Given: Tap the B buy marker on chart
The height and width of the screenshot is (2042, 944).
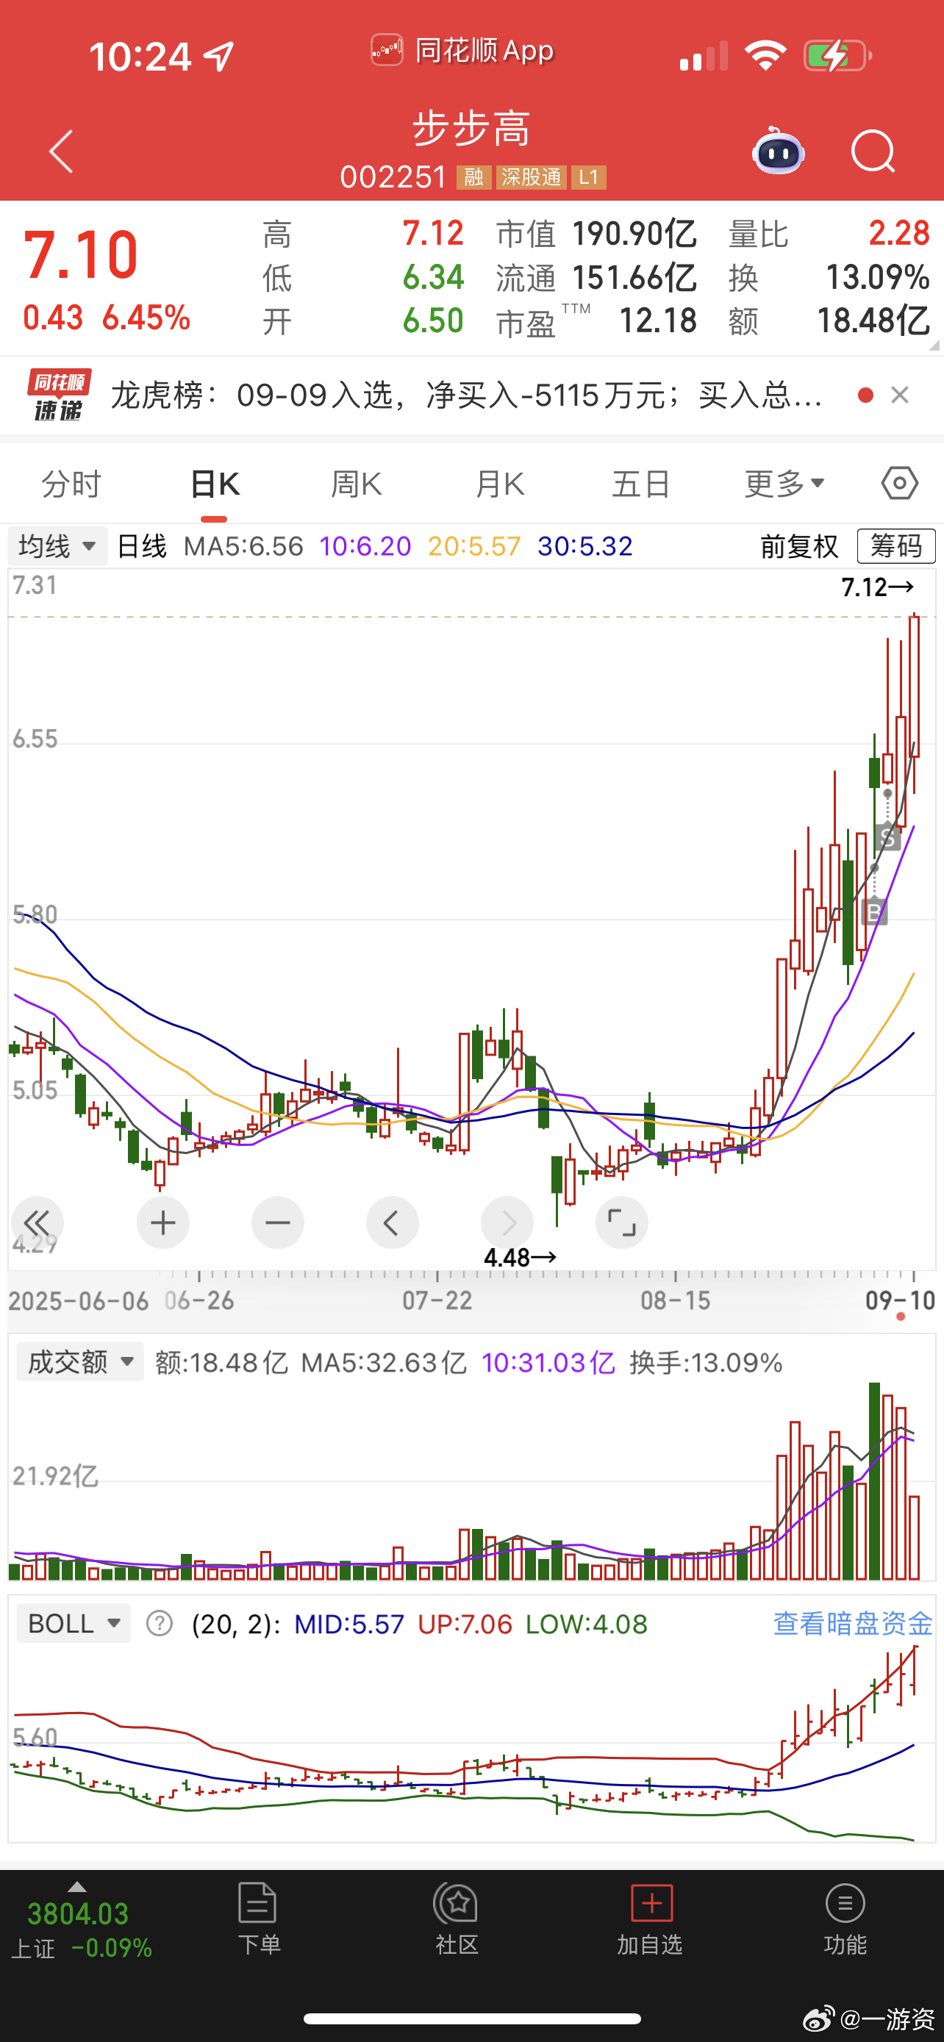Looking at the screenshot, I should [x=874, y=911].
